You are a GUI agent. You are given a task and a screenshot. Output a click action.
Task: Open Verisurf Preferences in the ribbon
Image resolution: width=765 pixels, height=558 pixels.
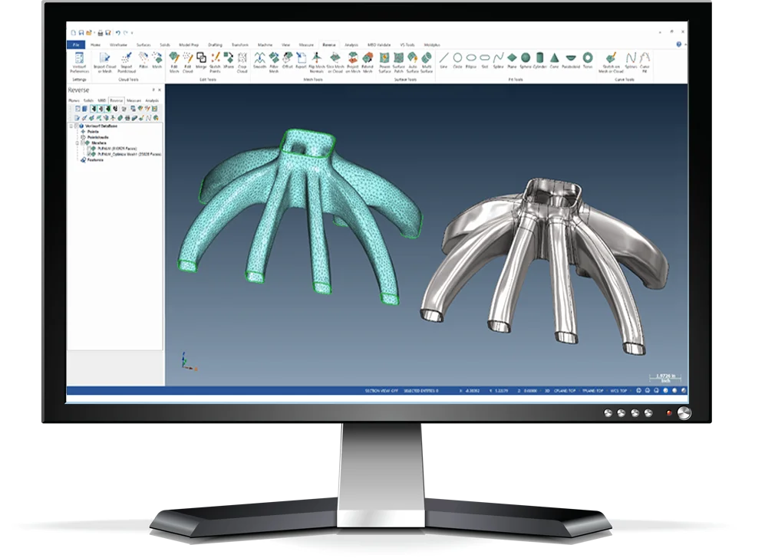[x=80, y=61]
